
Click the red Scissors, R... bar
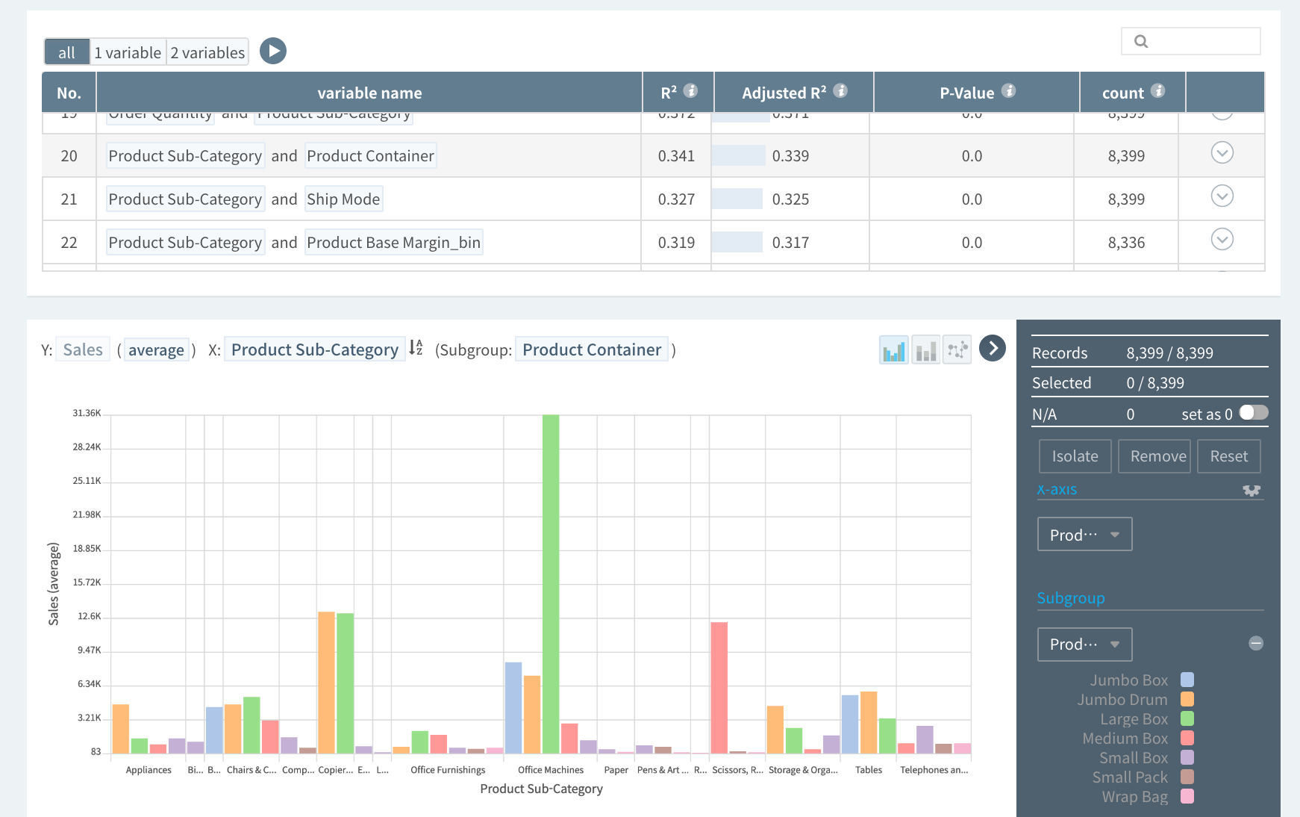719,687
